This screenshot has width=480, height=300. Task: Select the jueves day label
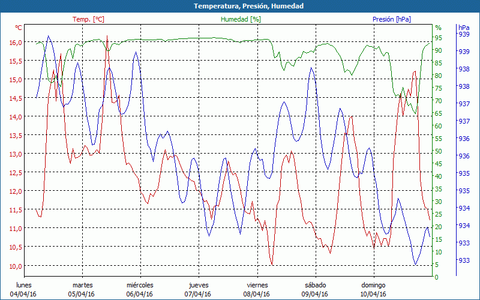(x=199, y=285)
